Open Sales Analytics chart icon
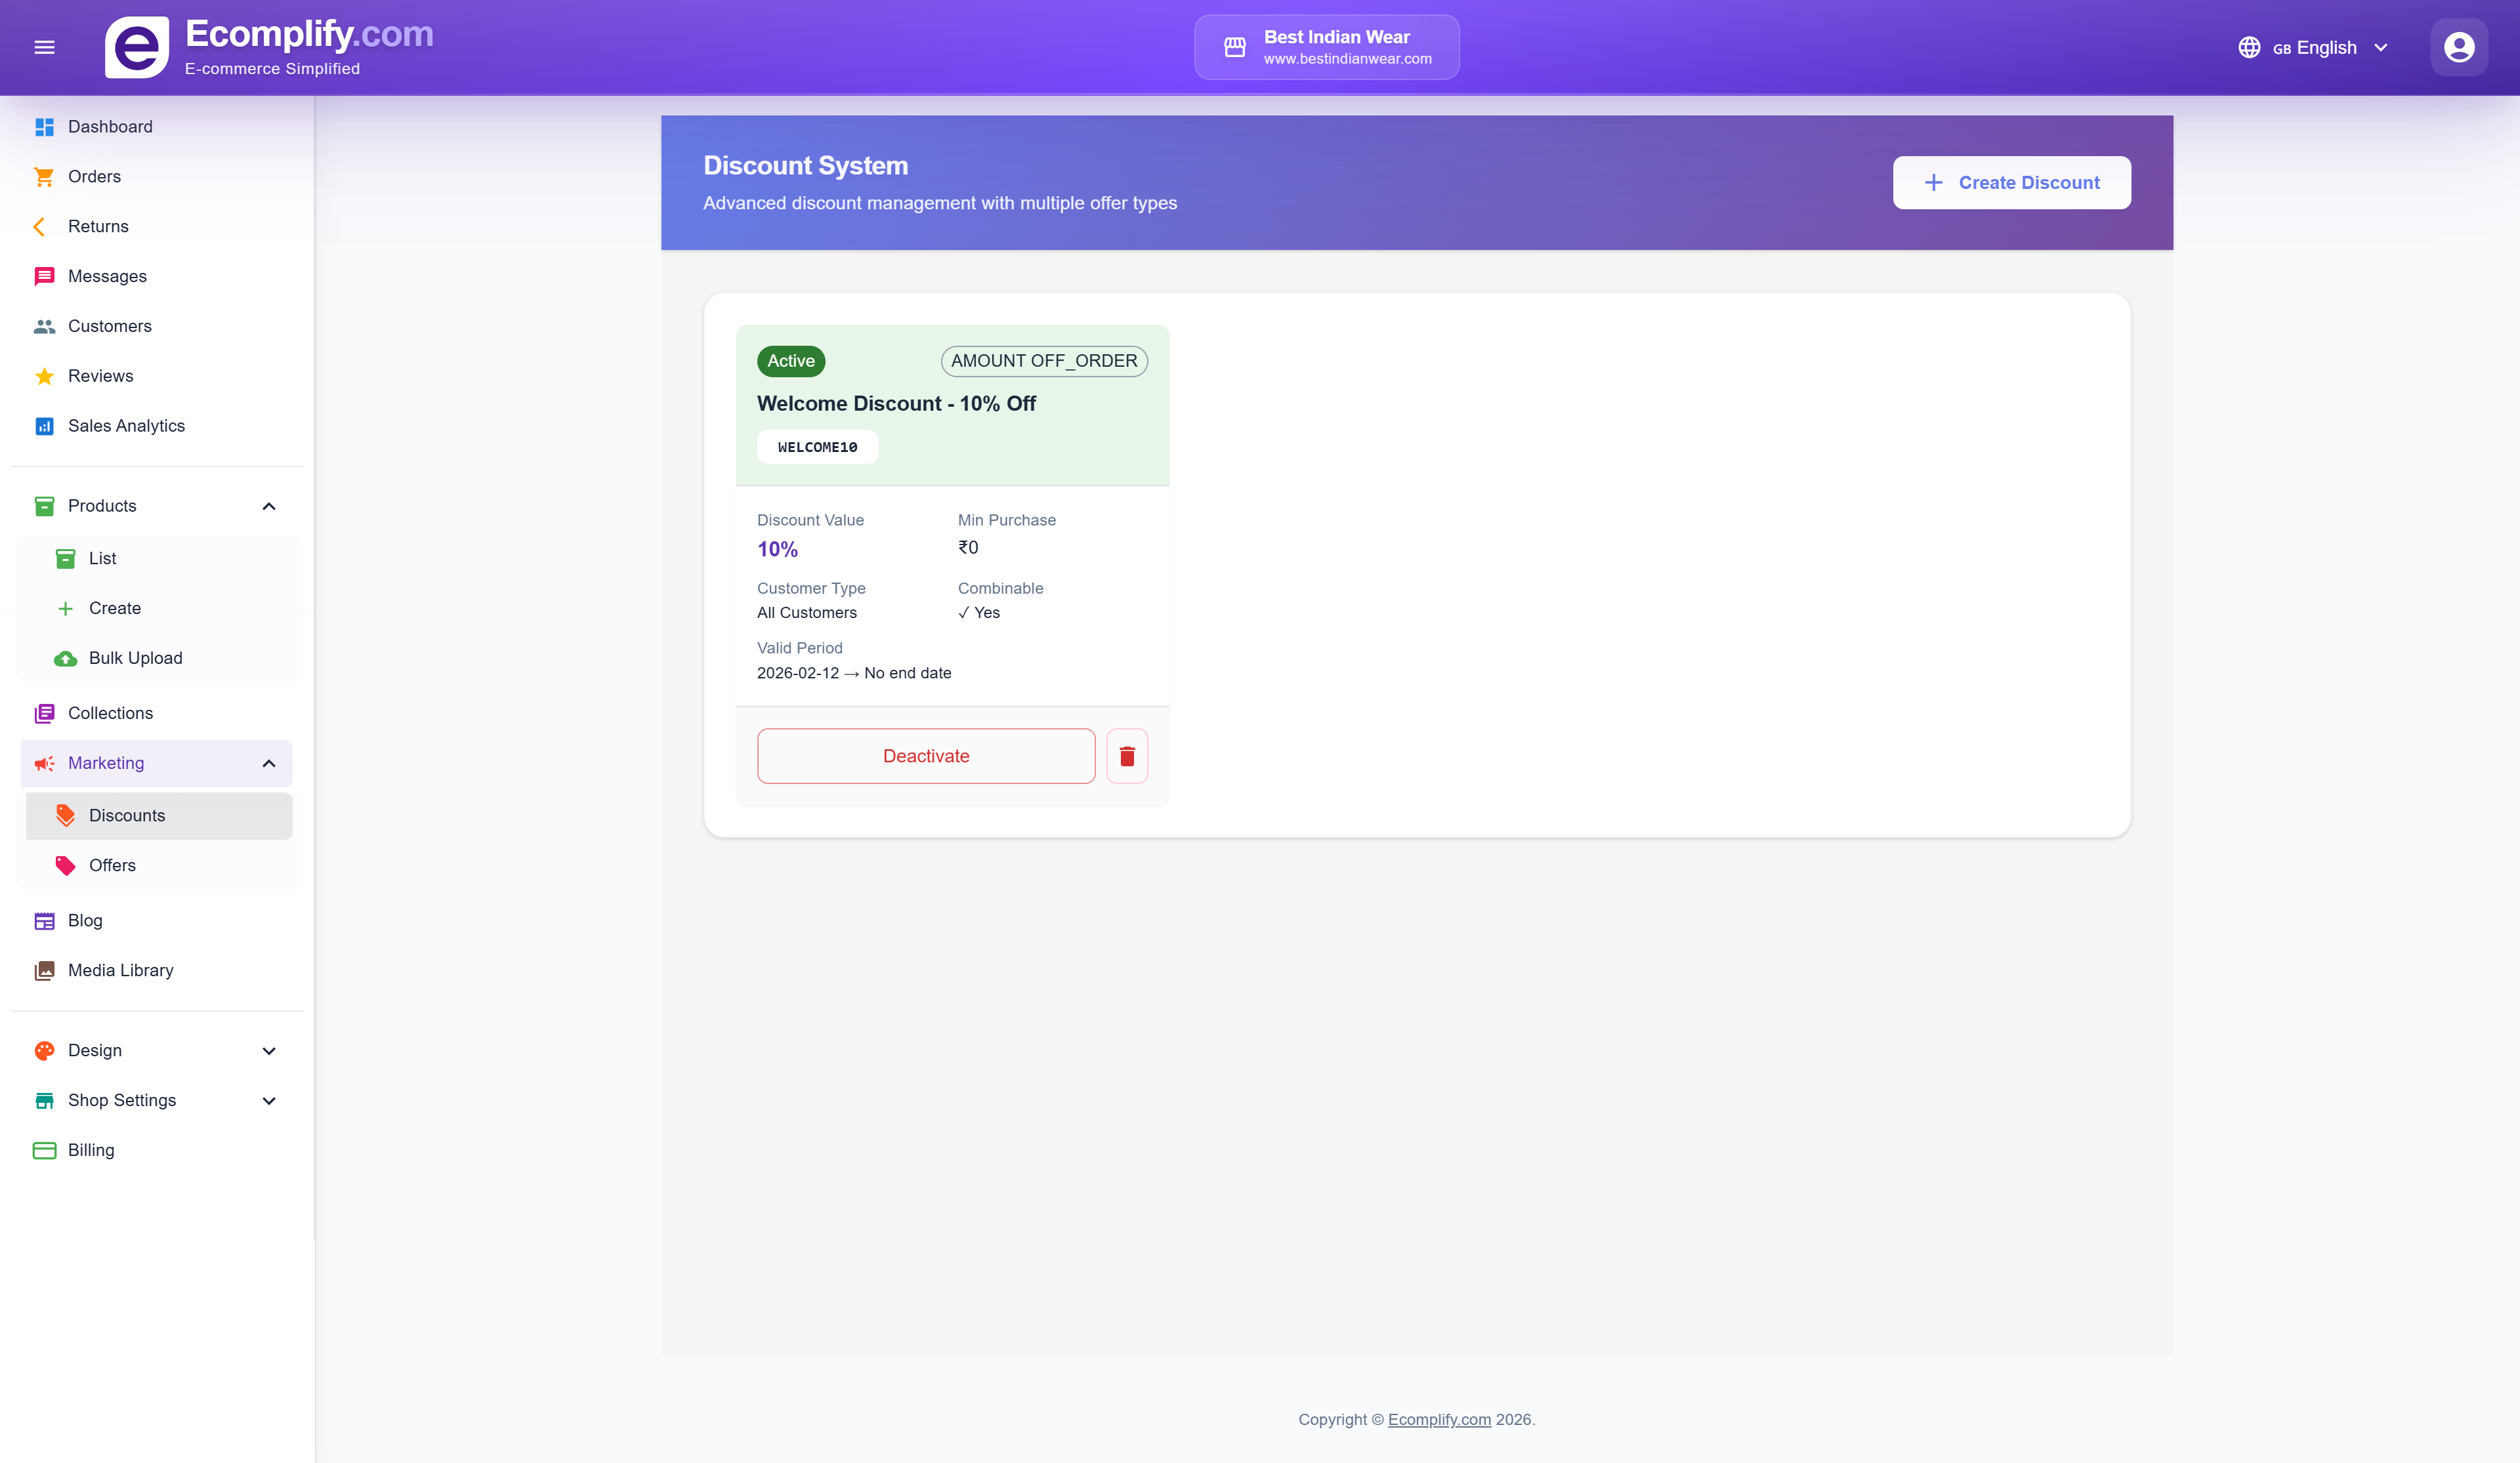The width and height of the screenshot is (2520, 1463). coord(44,426)
